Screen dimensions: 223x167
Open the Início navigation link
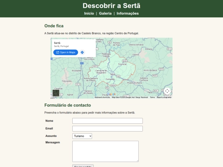pos(89,13)
